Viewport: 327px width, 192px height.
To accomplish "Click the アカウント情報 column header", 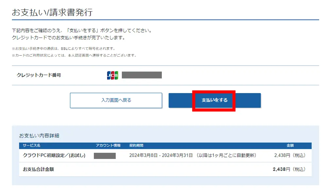I will click(x=105, y=146).
